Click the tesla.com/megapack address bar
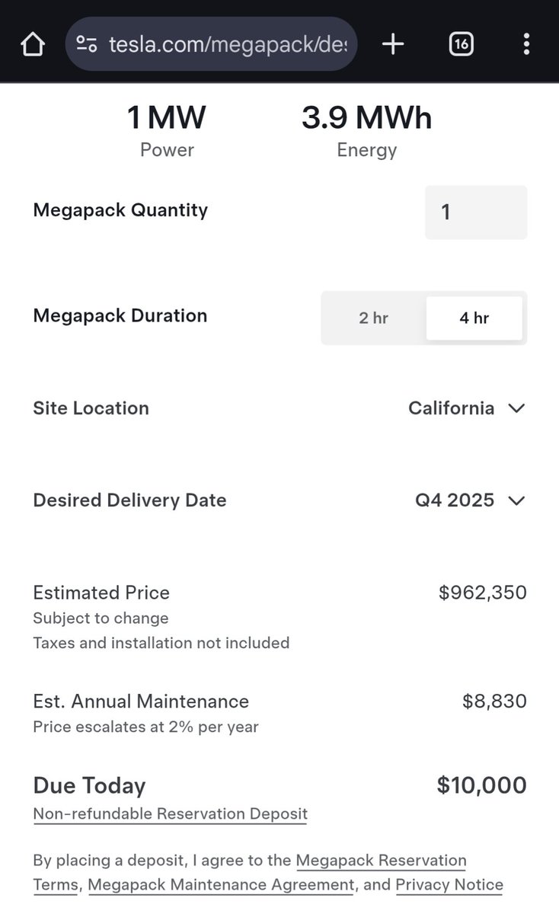The height and width of the screenshot is (914, 559). pyautogui.click(x=211, y=45)
